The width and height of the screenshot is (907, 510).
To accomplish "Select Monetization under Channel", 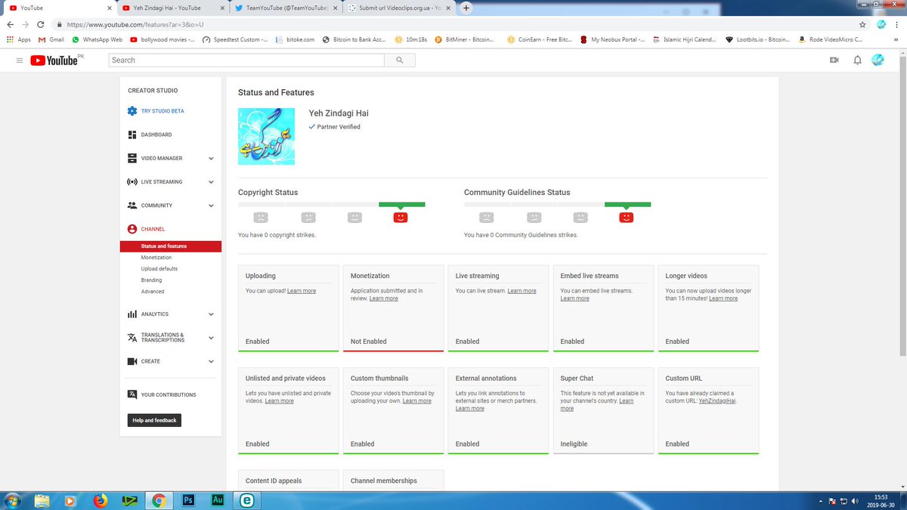I will tap(156, 258).
